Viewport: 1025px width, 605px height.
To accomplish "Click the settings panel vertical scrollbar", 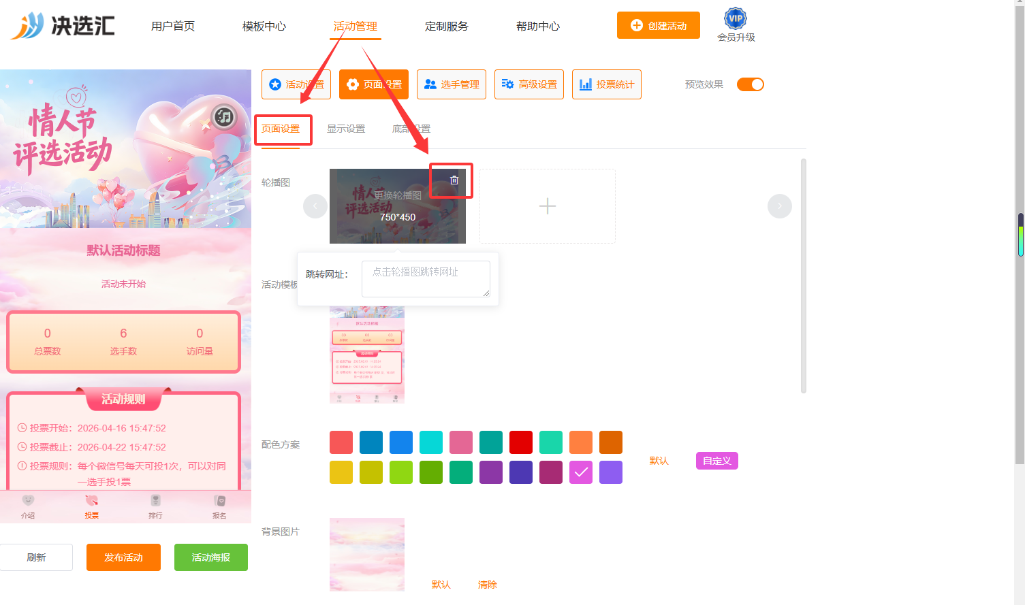I will click(804, 276).
